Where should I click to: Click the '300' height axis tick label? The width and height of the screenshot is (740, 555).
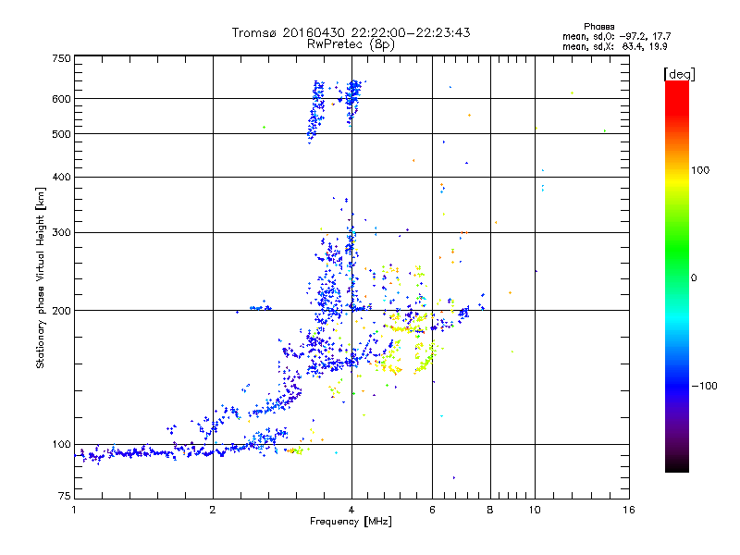coord(61,233)
